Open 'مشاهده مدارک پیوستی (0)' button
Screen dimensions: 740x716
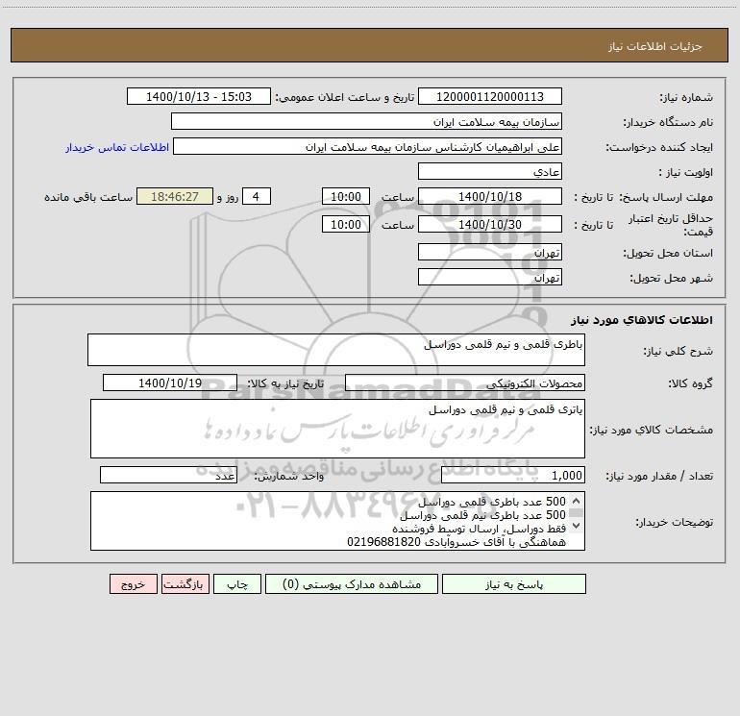coord(352,583)
